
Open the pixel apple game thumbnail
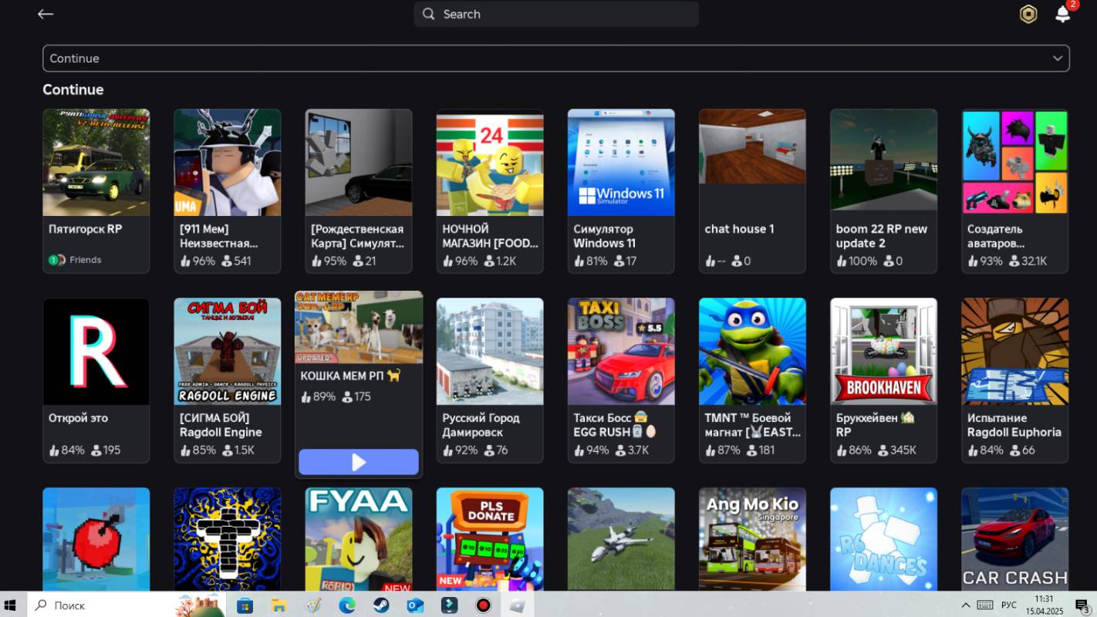coord(96,539)
